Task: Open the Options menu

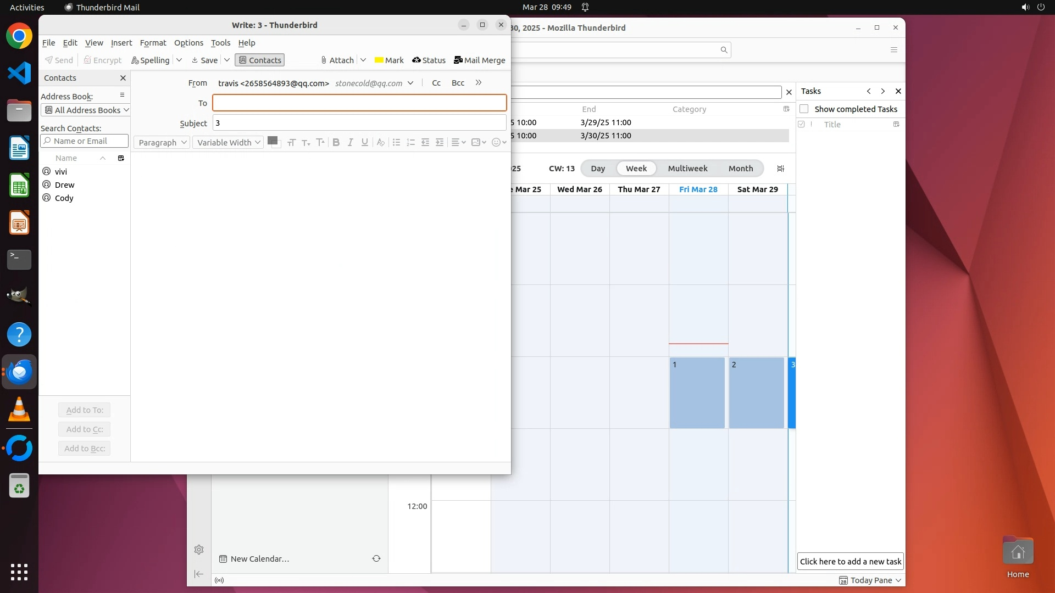Action: (x=188, y=43)
